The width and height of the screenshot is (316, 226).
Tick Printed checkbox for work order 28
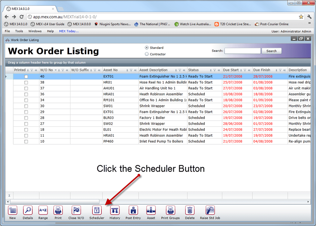[26, 118]
